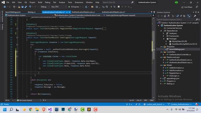Switch to the IAuthenticationDataAccess.cs tab
Viewport: 201px width, 113px height.
coord(83,12)
